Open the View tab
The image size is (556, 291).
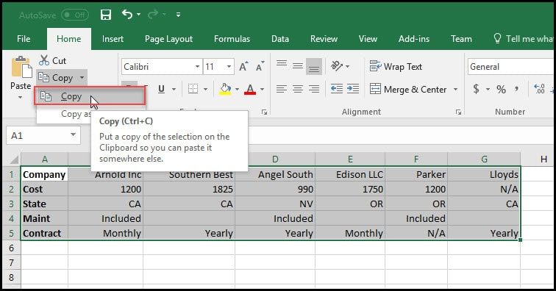click(x=368, y=39)
